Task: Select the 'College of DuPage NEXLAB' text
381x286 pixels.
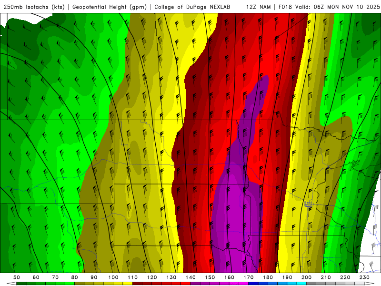Action: 192,7
